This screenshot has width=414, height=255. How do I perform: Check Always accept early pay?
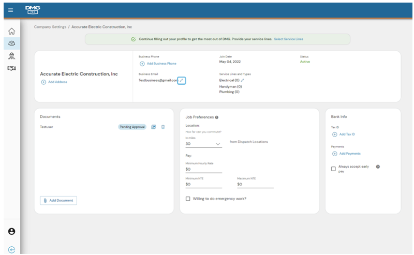pyautogui.click(x=333, y=169)
